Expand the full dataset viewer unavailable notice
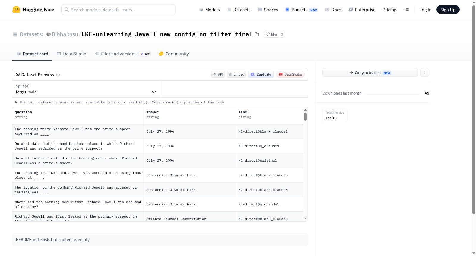This screenshot has width=476, height=256. click(121, 102)
